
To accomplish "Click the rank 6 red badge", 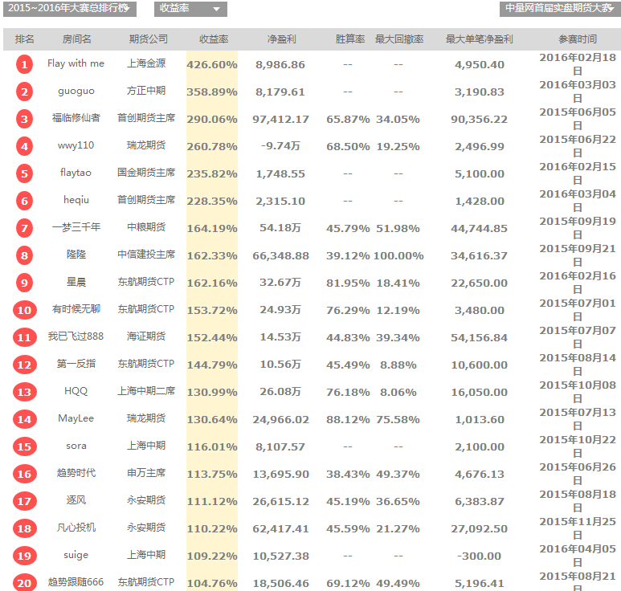I will point(24,201).
